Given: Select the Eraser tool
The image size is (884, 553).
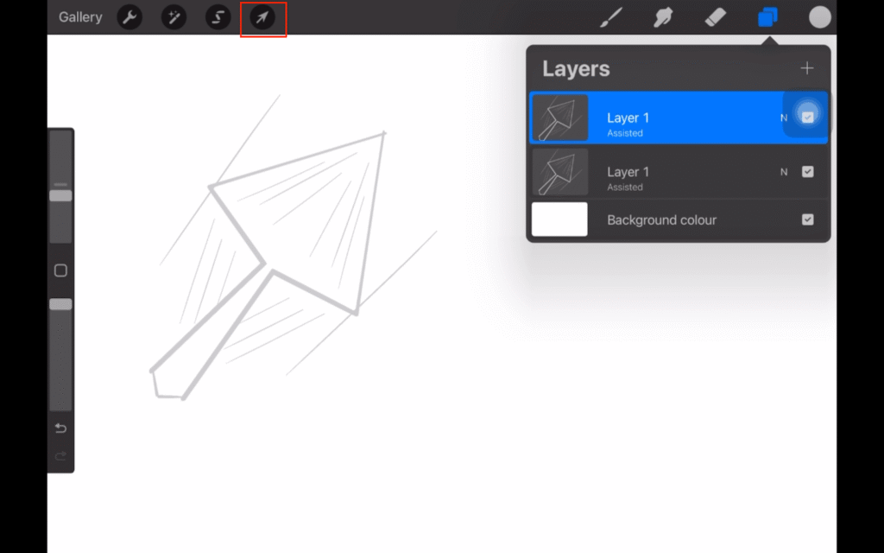Looking at the screenshot, I should click(715, 17).
